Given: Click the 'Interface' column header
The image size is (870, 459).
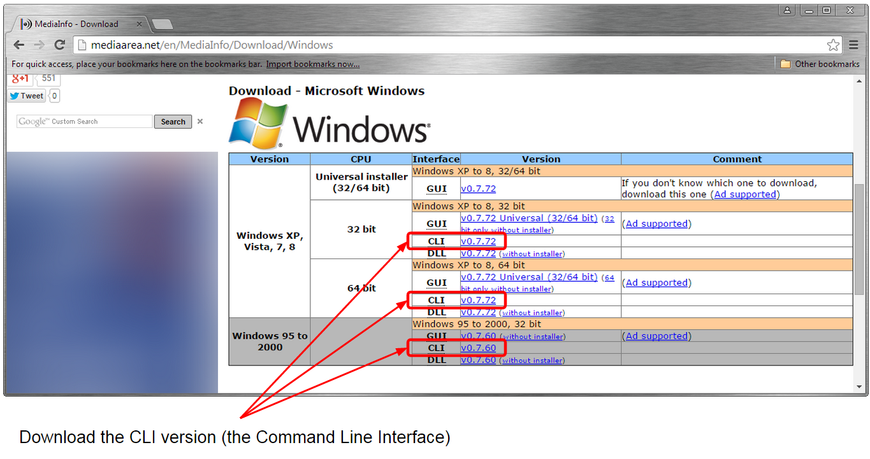Looking at the screenshot, I should click(x=436, y=159).
